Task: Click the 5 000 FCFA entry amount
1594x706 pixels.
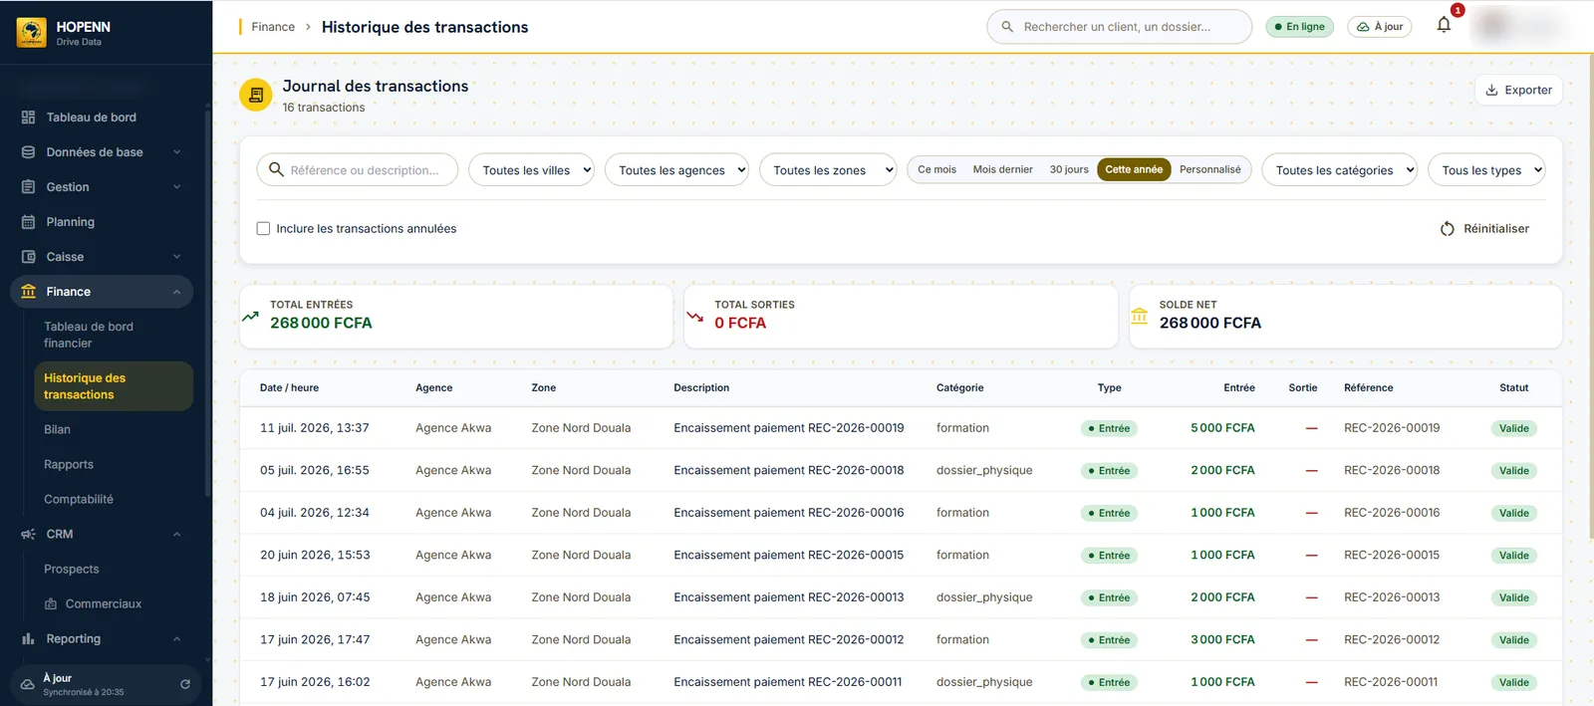Action: coord(1222,428)
